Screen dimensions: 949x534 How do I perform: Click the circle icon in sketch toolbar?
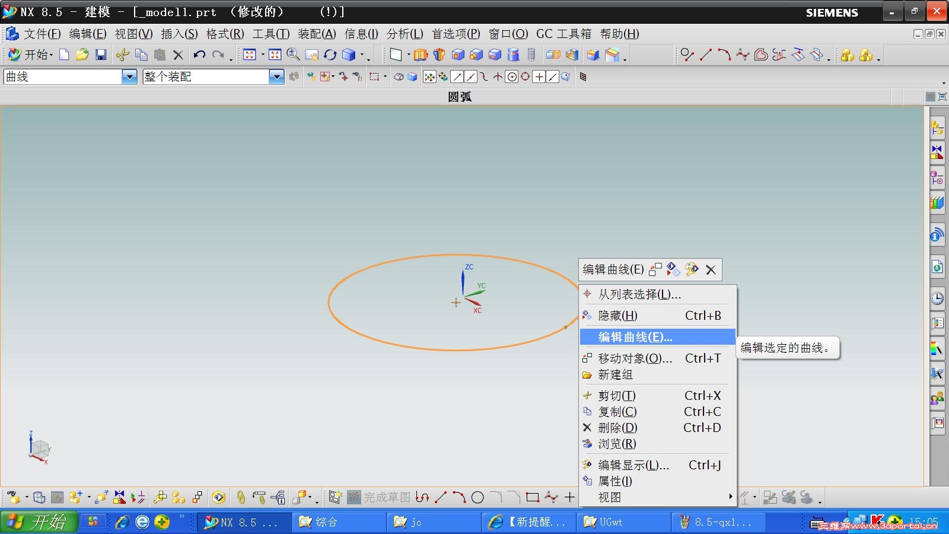(x=477, y=497)
